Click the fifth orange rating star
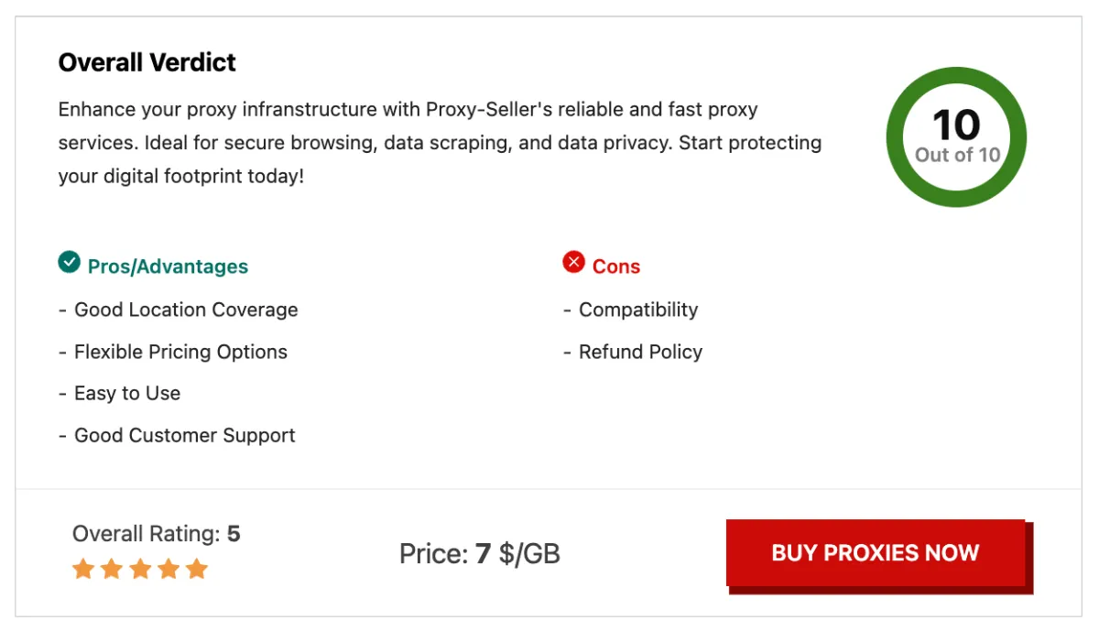Viewport: 1099px width, 631px height. [197, 570]
